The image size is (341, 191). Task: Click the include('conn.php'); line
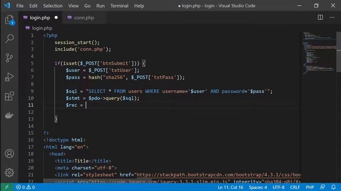point(83,49)
